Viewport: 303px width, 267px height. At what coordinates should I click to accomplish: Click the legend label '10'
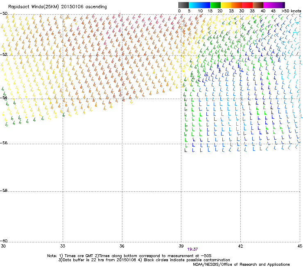coord(200,11)
